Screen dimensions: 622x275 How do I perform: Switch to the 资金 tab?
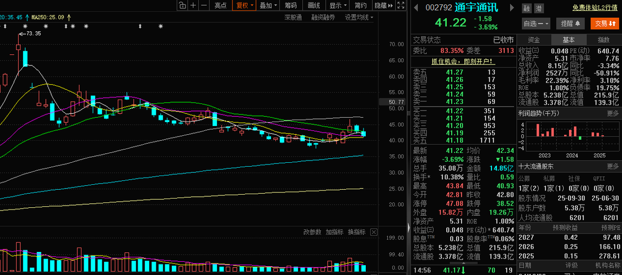tap(534, 40)
